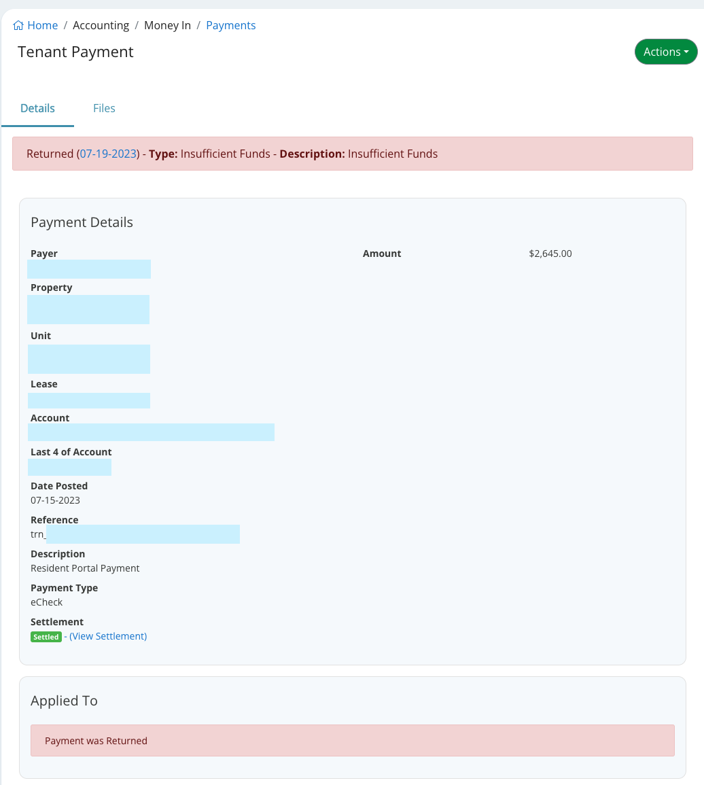Screen dimensions: 704x785
Task: Click the Insufficient Funds returned banner
Action: (352, 154)
